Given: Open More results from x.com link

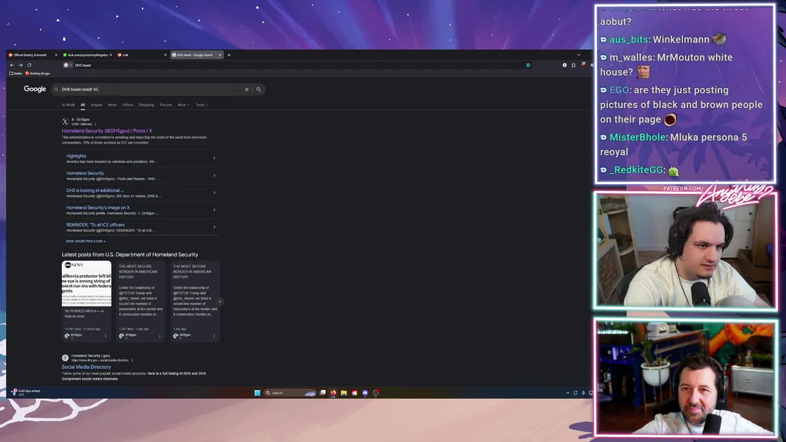Looking at the screenshot, I should point(85,241).
